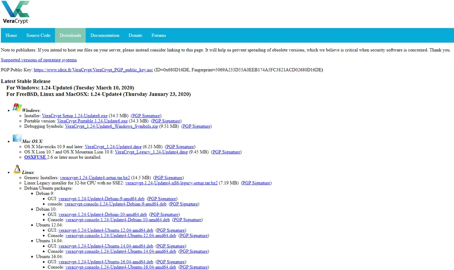Download the Windows Symbols zip file
The width and height of the screenshot is (454, 270).
(x=111, y=126)
